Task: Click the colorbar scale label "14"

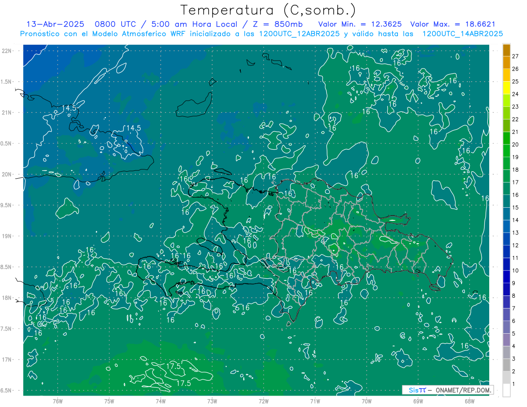Action: coord(516,220)
